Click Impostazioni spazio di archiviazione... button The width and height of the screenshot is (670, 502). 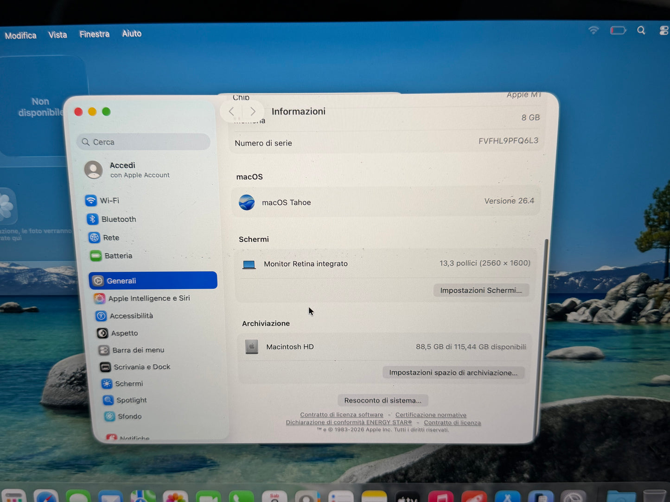coord(453,373)
